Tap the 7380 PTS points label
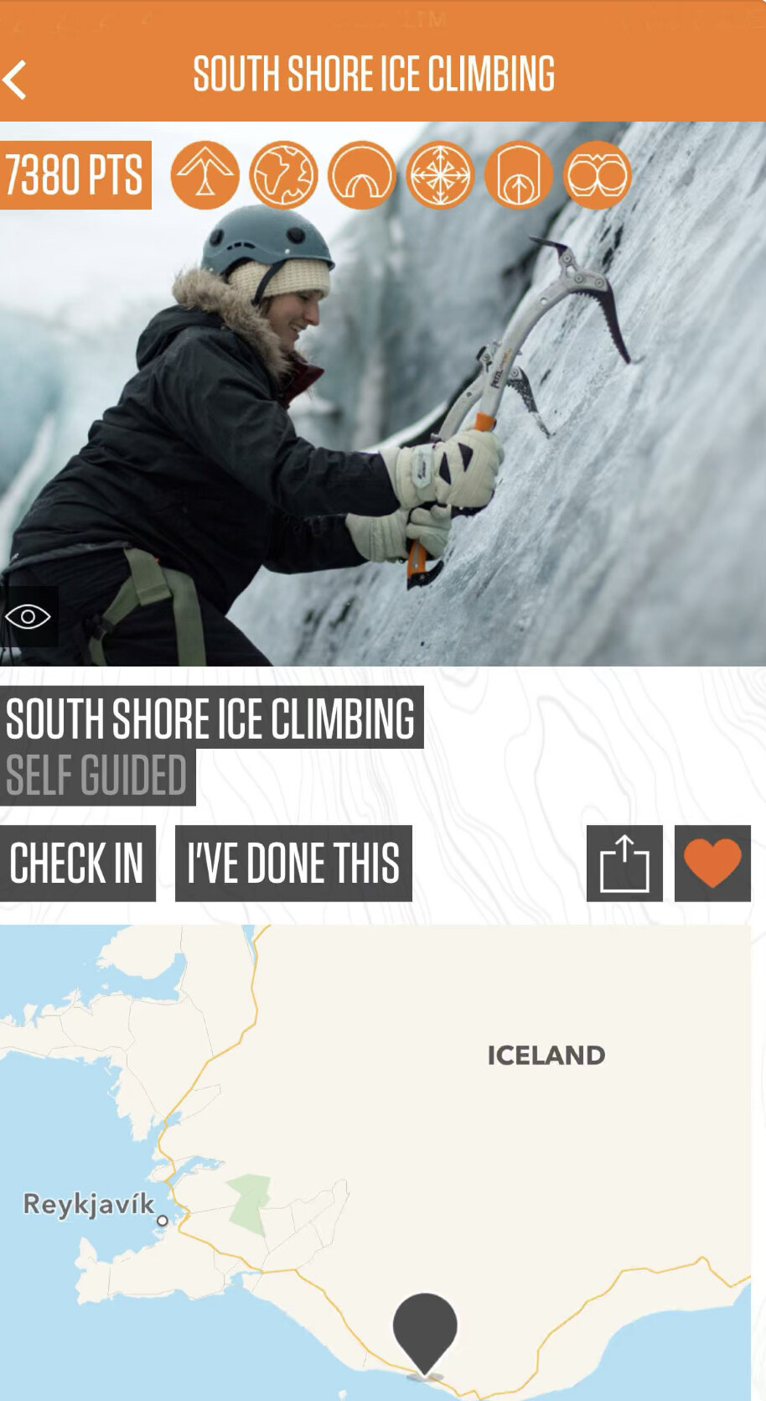Image resolution: width=766 pixels, height=1401 pixels. pyautogui.click(x=75, y=175)
